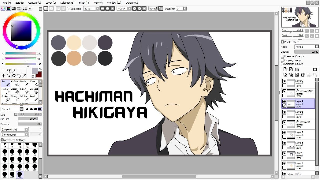Delete the selected layer via trash icon
The image size is (320, 180).
coord(303,75)
